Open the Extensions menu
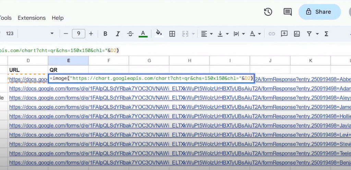 point(32,18)
